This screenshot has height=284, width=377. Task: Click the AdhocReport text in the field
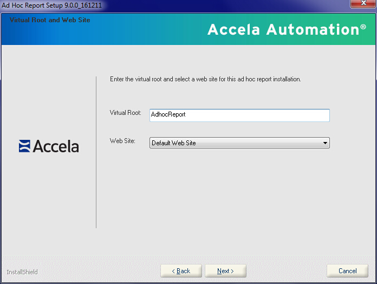click(168, 115)
